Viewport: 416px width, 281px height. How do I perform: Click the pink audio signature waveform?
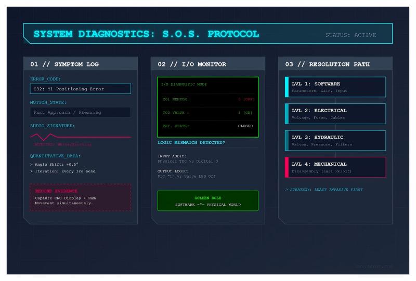coord(80,137)
